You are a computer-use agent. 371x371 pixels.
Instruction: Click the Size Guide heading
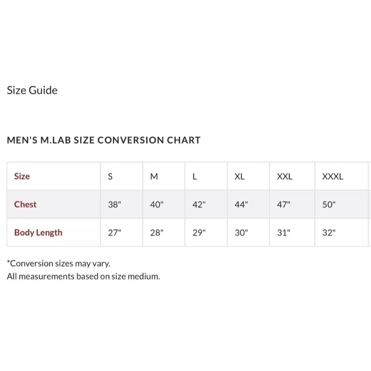[32, 91]
